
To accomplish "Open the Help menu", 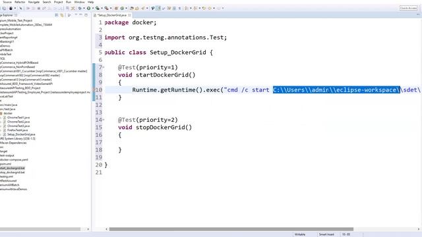I will (91, 2).
